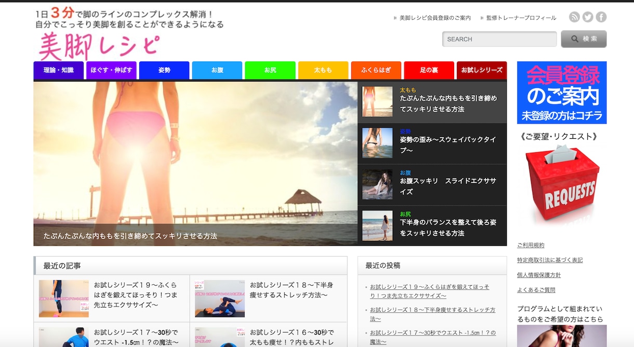The image size is (634, 347).
Task: Open 美脚レシピ会員登録のご案内 header link
Action: 435,18
